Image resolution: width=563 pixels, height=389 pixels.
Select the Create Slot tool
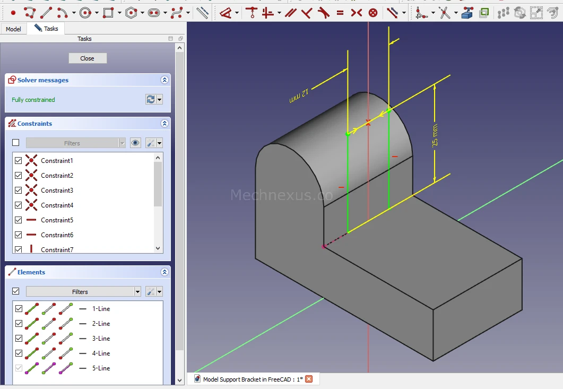coord(154,12)
